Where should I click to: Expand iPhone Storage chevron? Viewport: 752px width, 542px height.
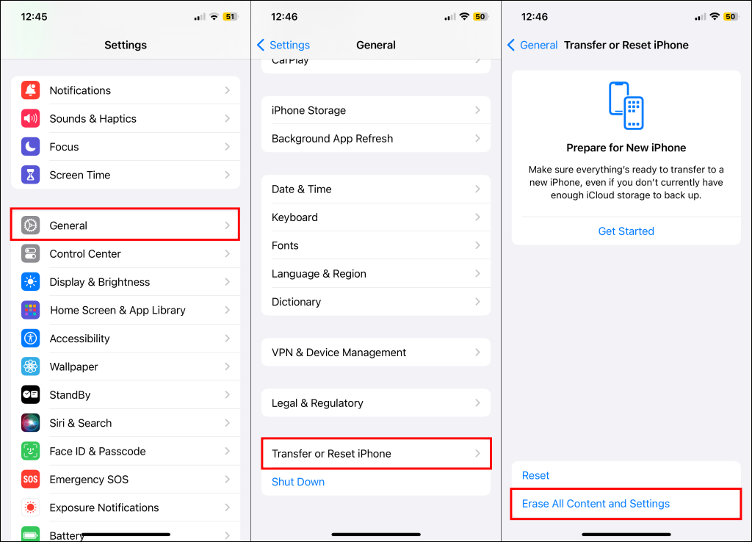477,110
